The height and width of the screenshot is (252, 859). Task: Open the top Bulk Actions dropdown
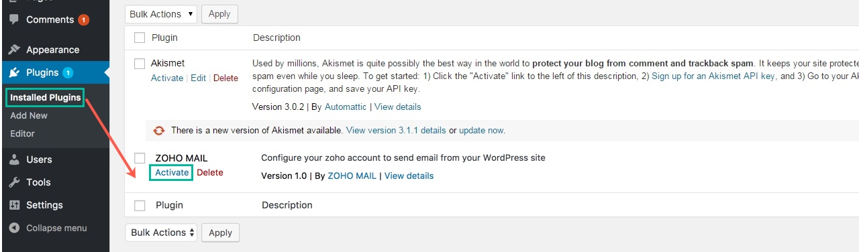coord(162,13)
